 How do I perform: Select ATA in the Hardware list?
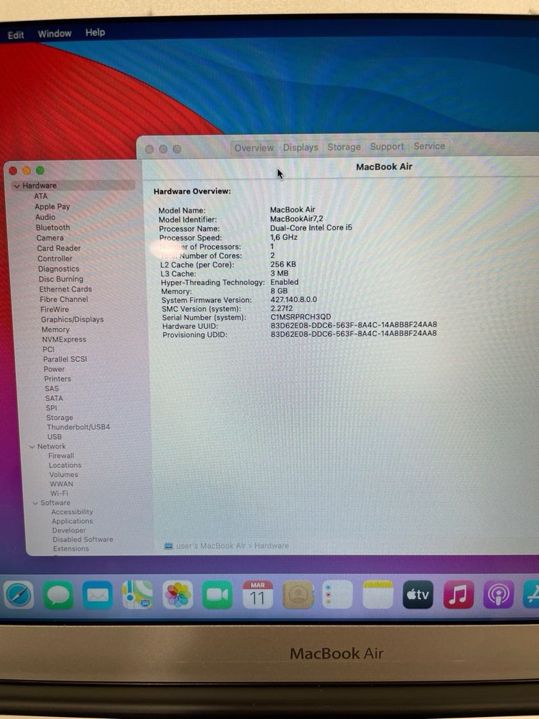[41, 196]
